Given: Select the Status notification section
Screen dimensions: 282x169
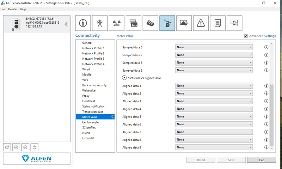Looking at the screenshot, I should click(x=94, y=106).
